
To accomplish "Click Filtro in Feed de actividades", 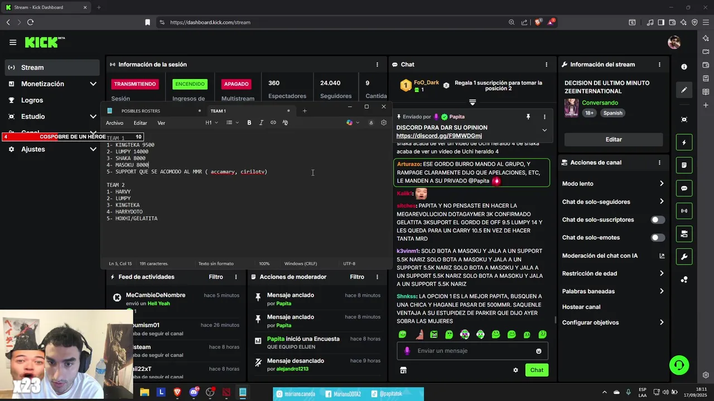I will (216, 277).
